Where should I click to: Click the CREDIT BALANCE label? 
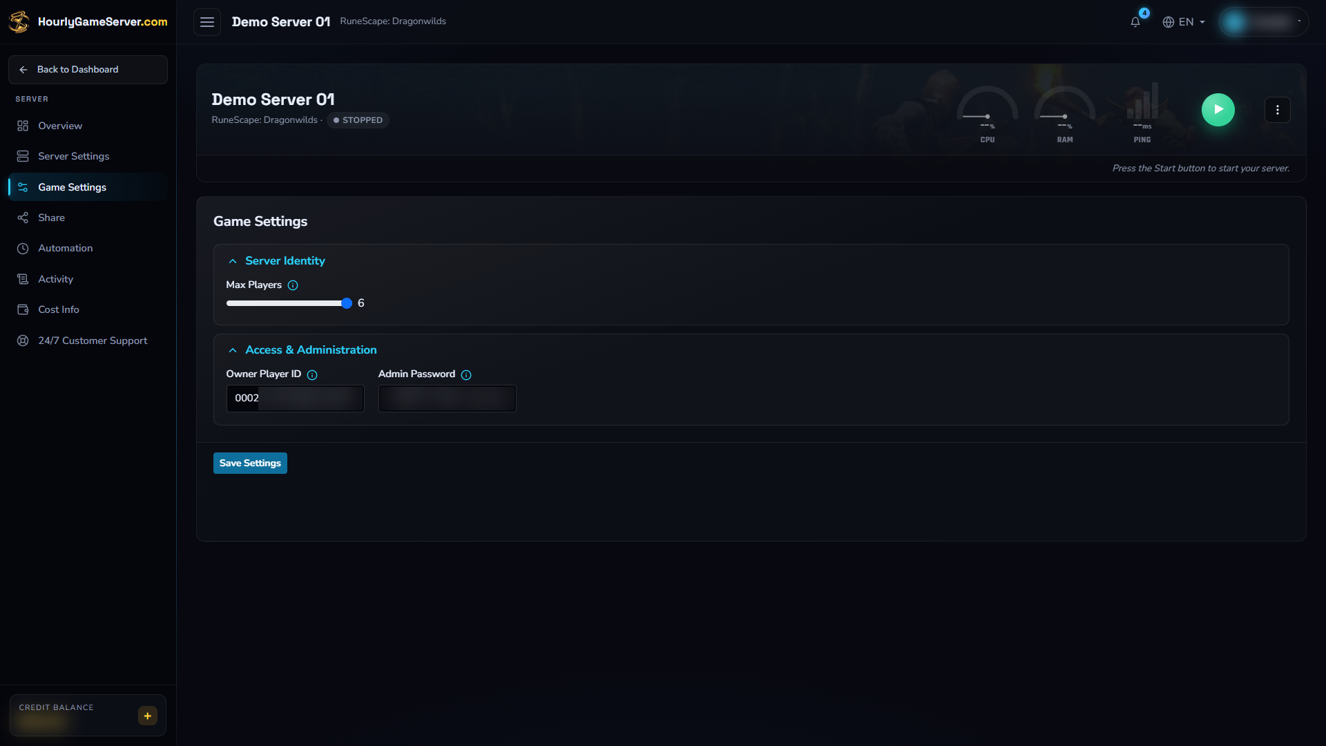tap(56, 707)
